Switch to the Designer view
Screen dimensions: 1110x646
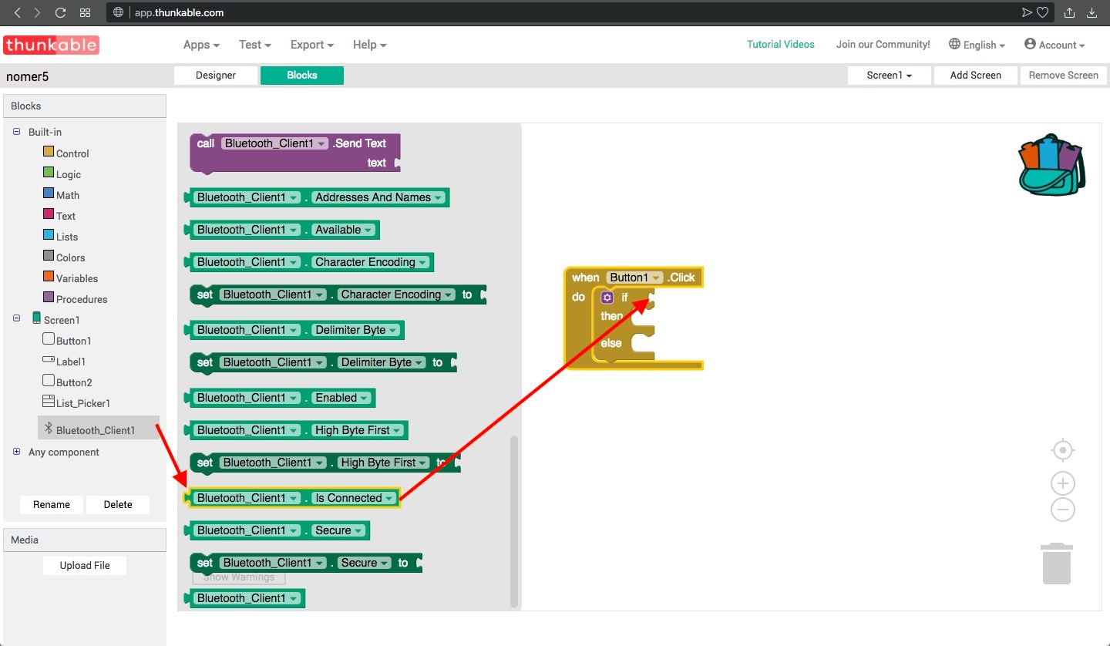coord(216,76)
